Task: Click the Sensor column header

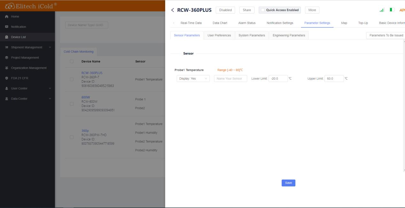Action: (141, 61)
